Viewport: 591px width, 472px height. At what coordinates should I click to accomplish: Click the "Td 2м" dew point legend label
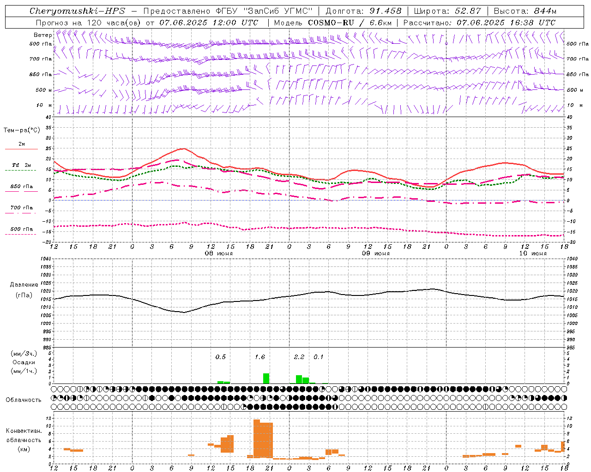[x=22, y=165]
